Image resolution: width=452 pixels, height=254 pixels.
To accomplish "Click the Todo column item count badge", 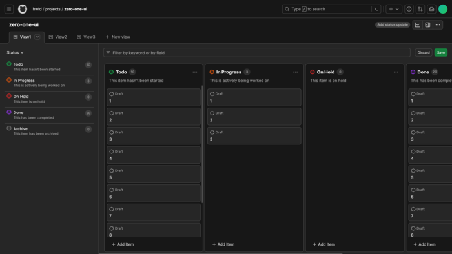I will [132, 72].
